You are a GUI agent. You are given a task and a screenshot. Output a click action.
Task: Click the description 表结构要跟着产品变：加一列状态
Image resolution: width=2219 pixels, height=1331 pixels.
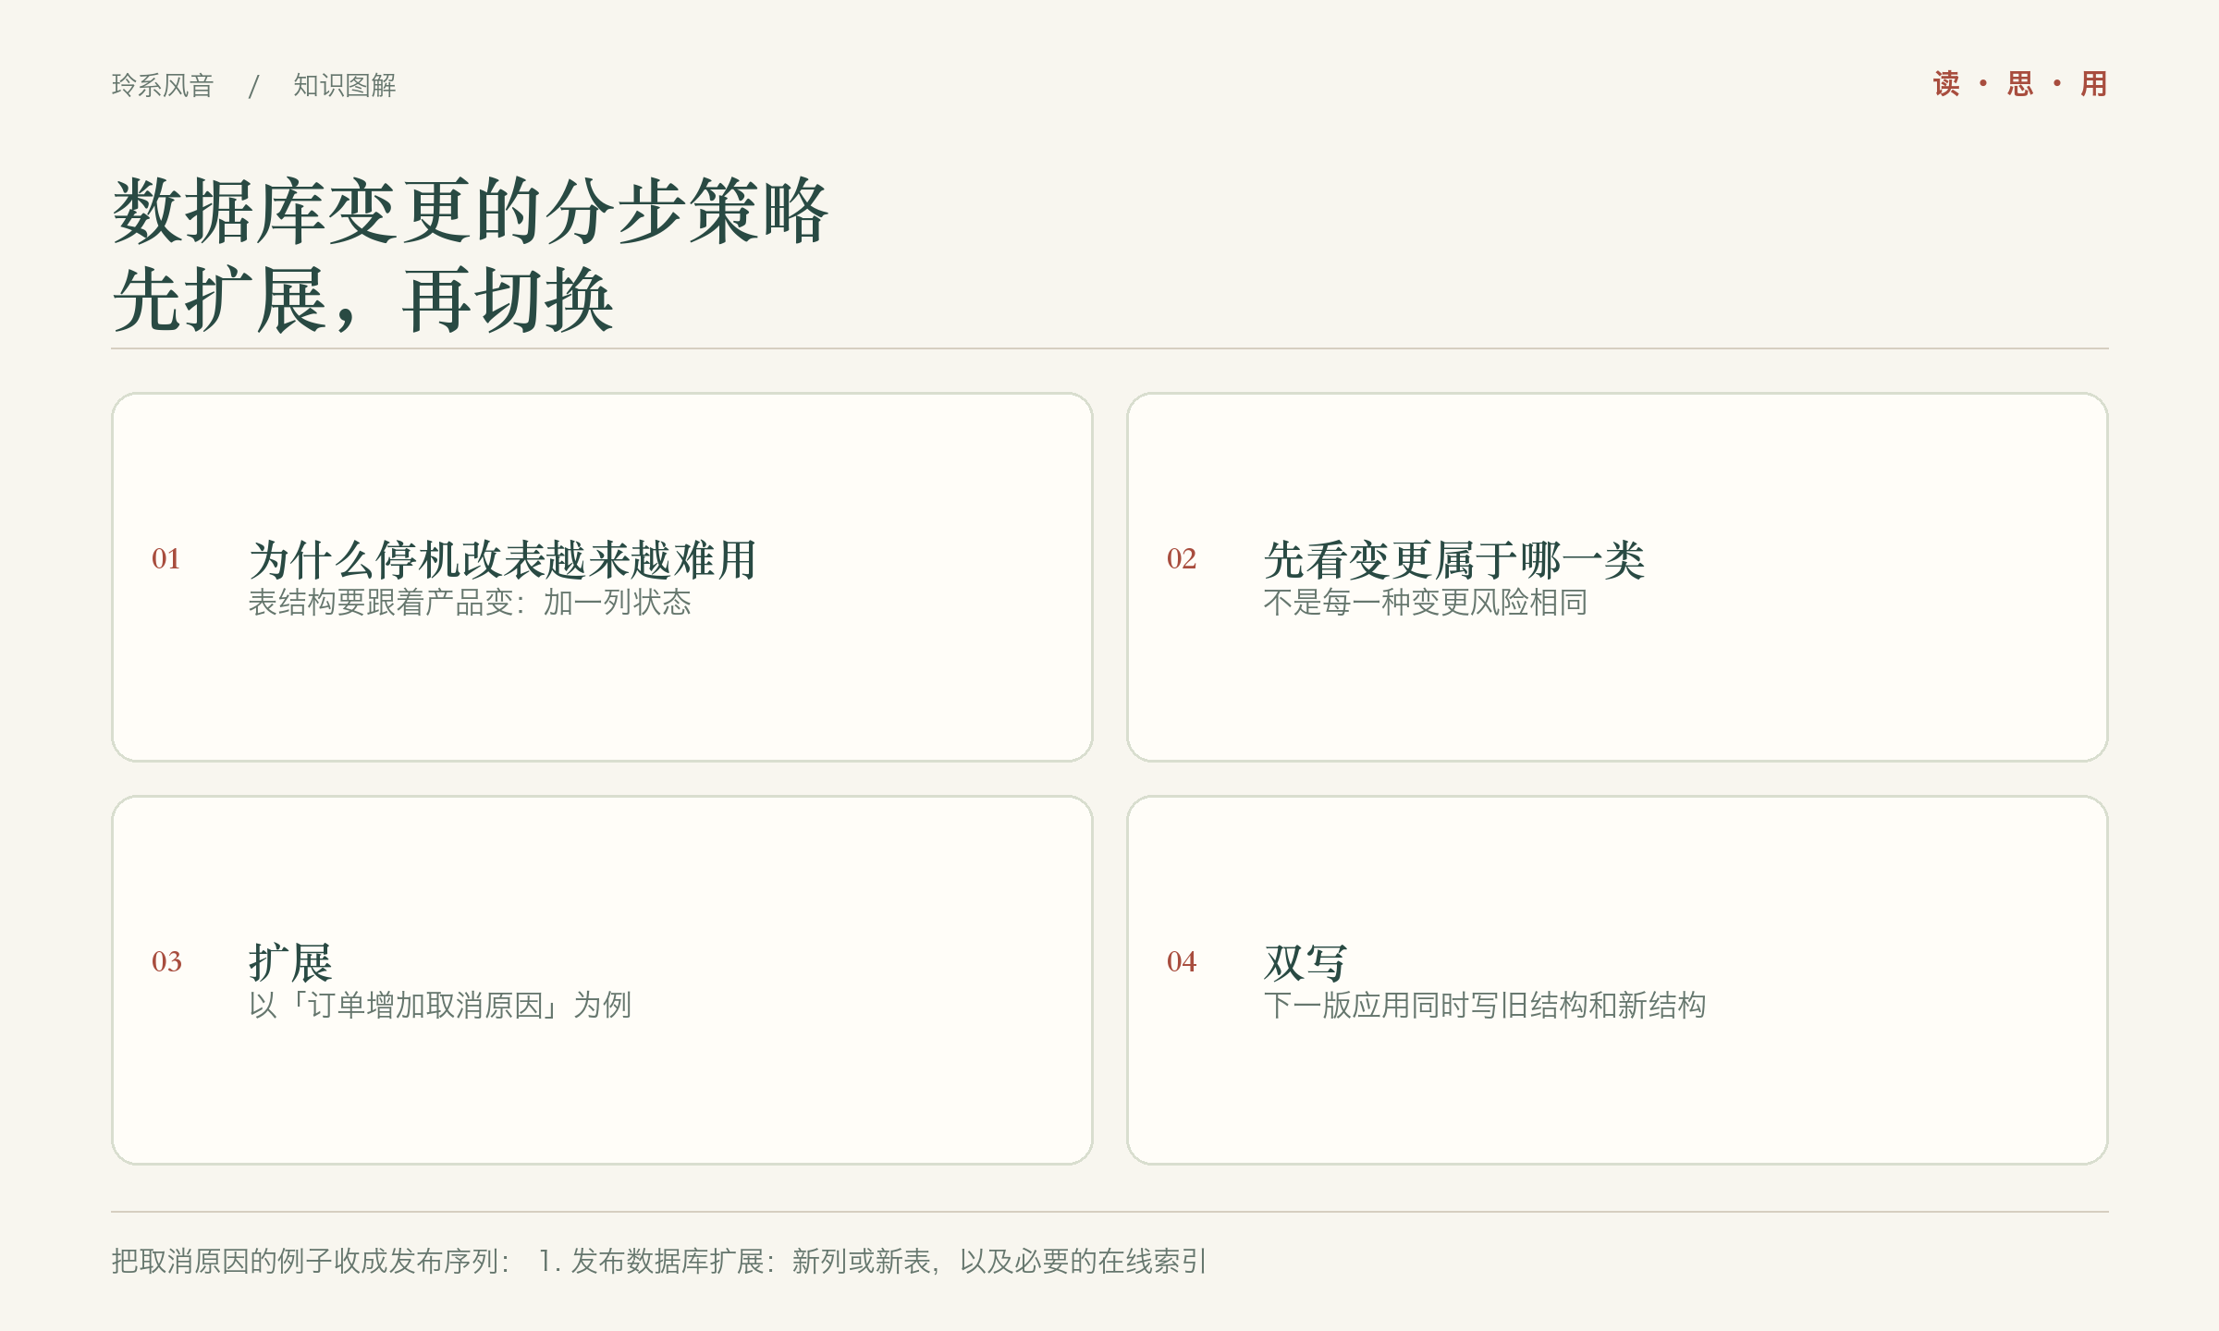pyautogui.click(x=470, y=603)
